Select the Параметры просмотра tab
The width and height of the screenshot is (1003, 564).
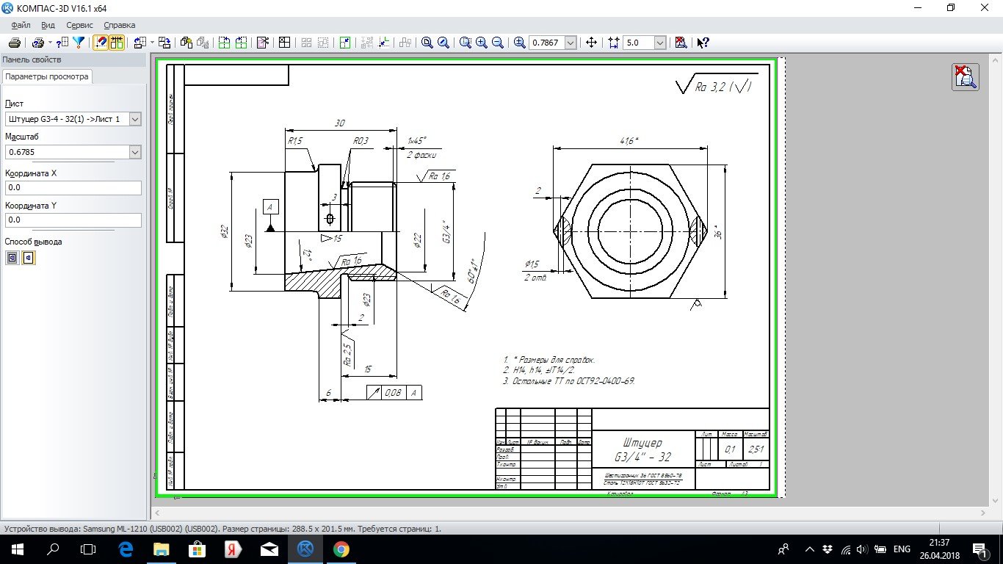47,76
